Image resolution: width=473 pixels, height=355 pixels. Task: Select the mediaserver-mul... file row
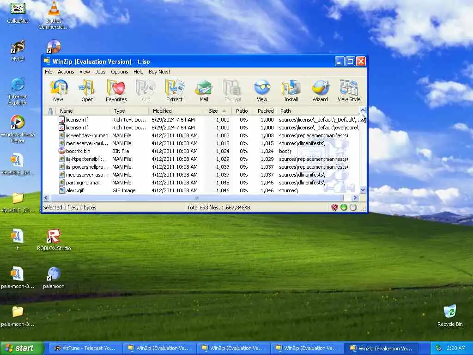click(x=201, y=143)
